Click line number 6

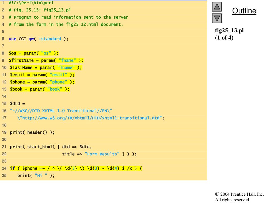(3, 39)
